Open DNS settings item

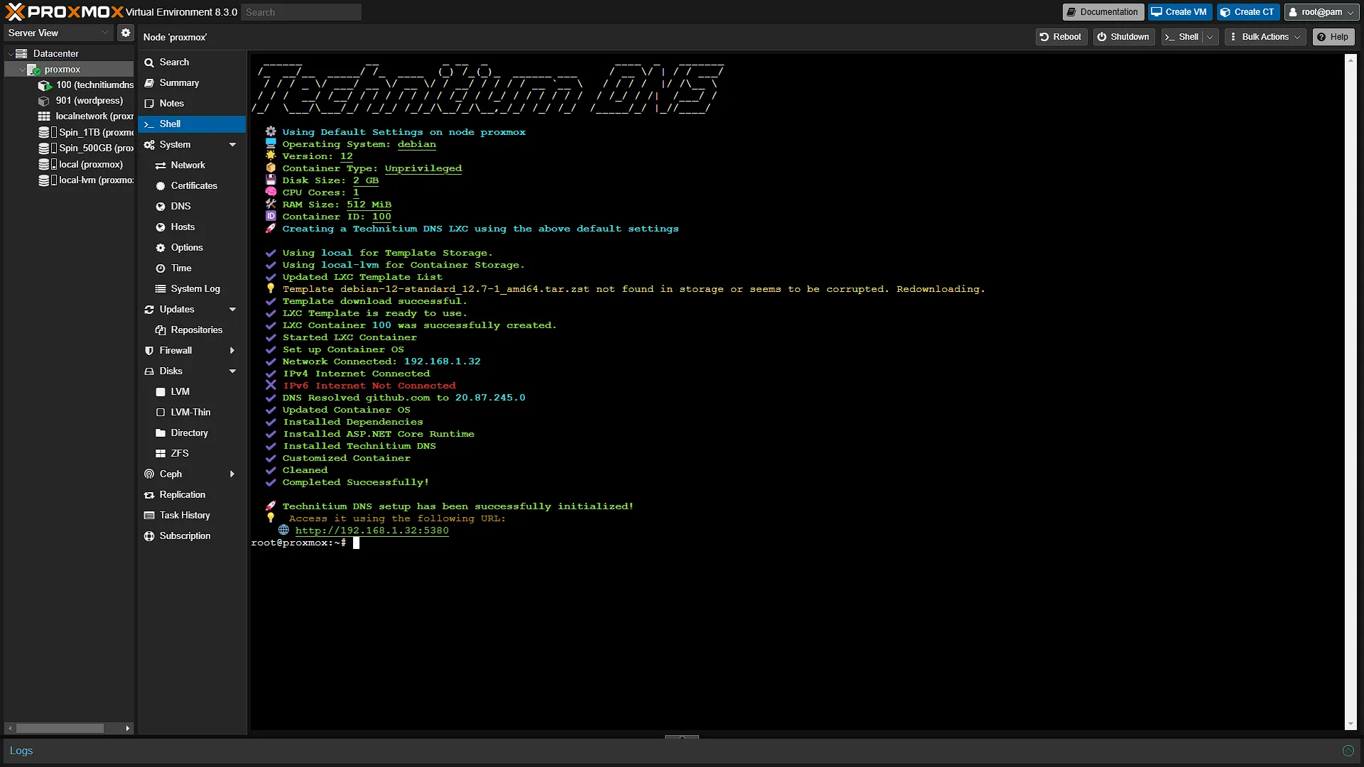(192, 207)
